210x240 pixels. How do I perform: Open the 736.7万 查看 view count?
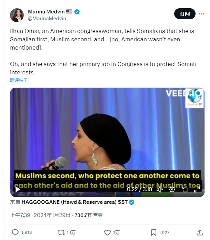click(88, 215)
